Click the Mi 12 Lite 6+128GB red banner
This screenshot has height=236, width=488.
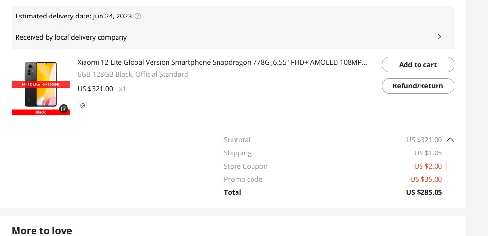41,84
